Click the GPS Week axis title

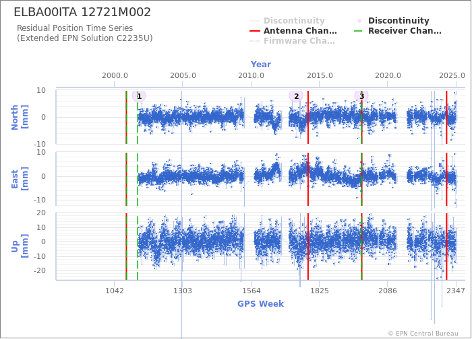[x=260, y=304]
